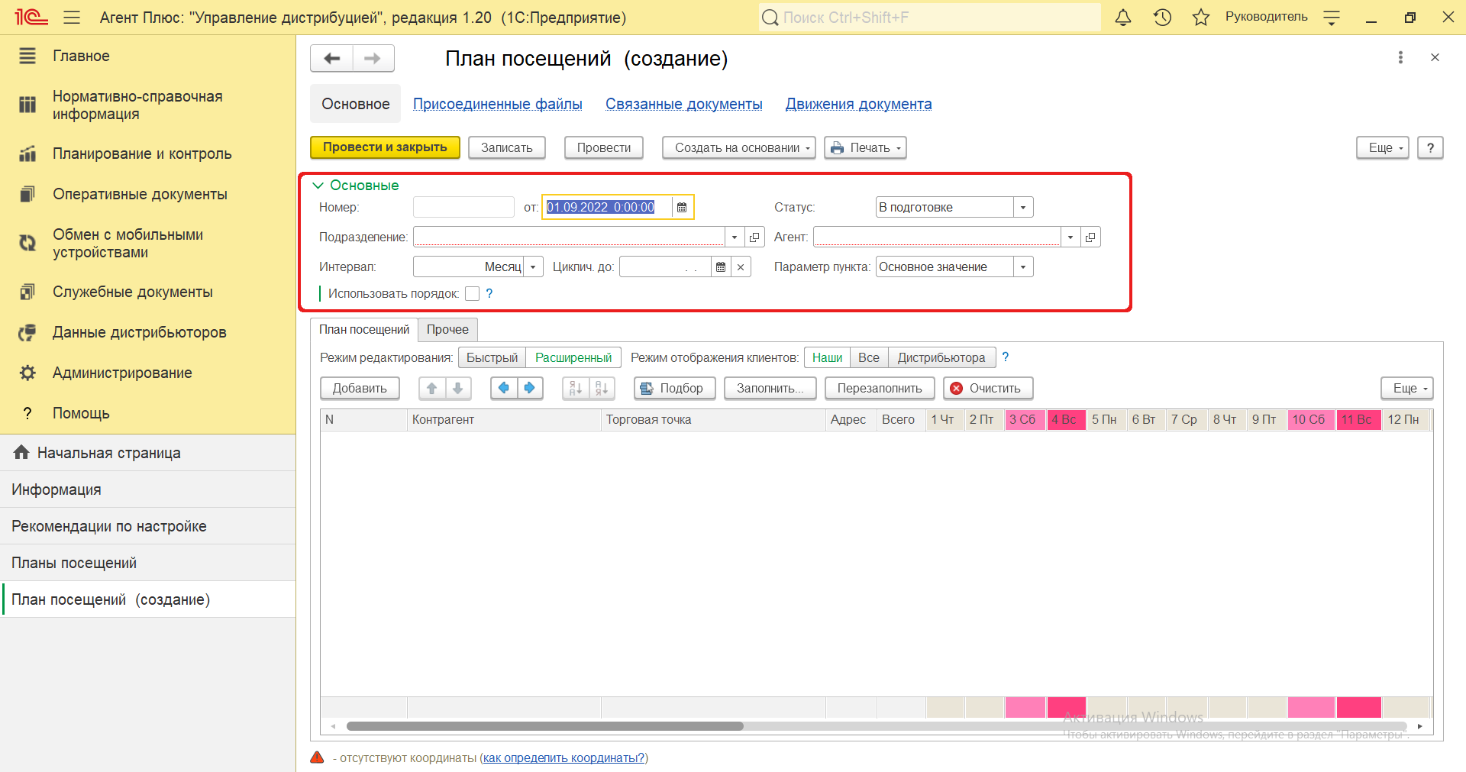This screenshot has width=1466, height=772.
Task: Expand Параметр пункта dropdown
Action: pos(1023,266)
